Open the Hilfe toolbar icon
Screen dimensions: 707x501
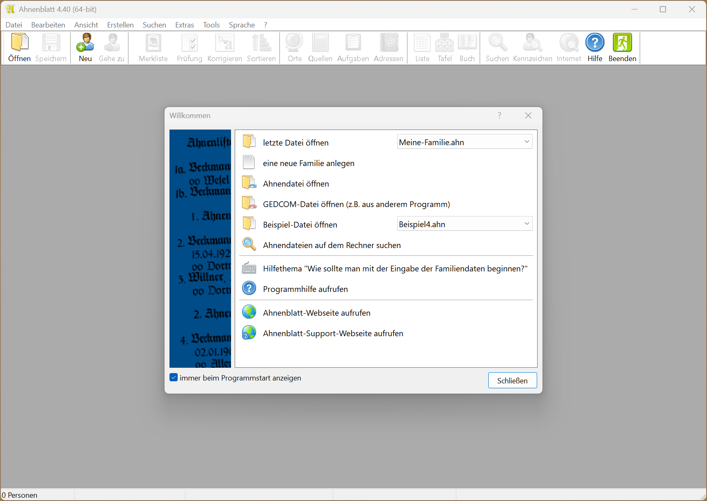click(x=595, y=43)
